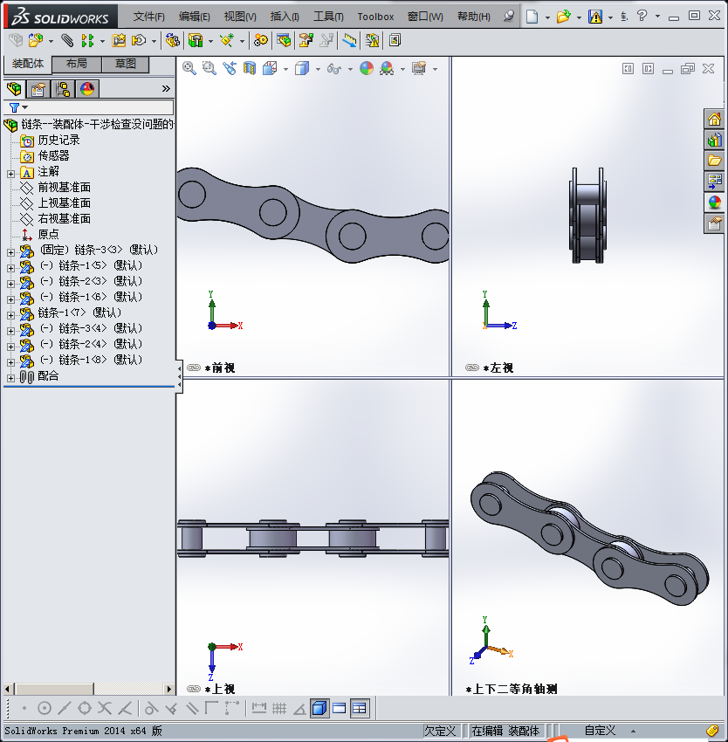Click the Open file folder icon

tap(563, 17)
